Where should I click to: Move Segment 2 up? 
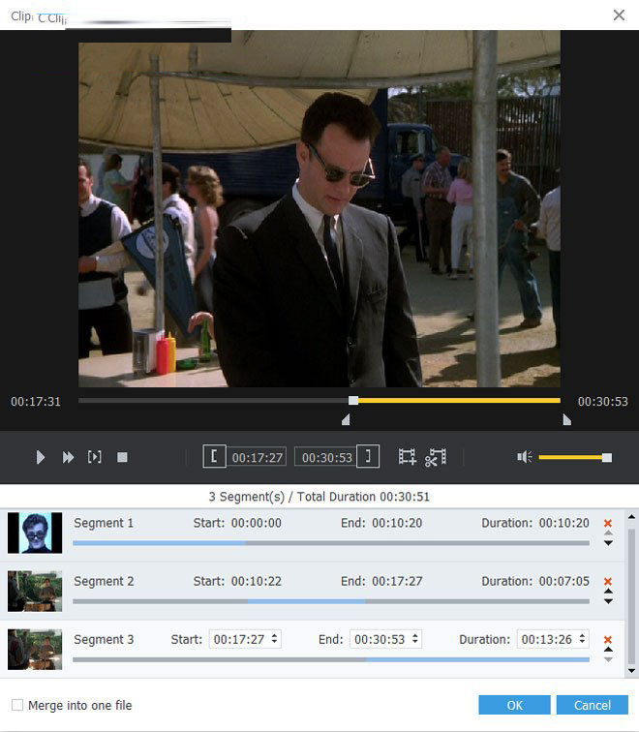(608, 591)
